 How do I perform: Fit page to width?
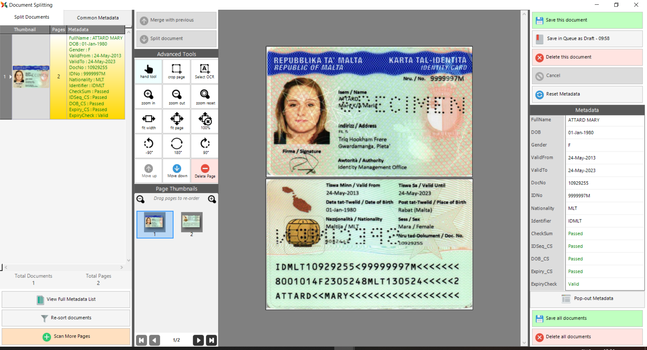(148, 121)
